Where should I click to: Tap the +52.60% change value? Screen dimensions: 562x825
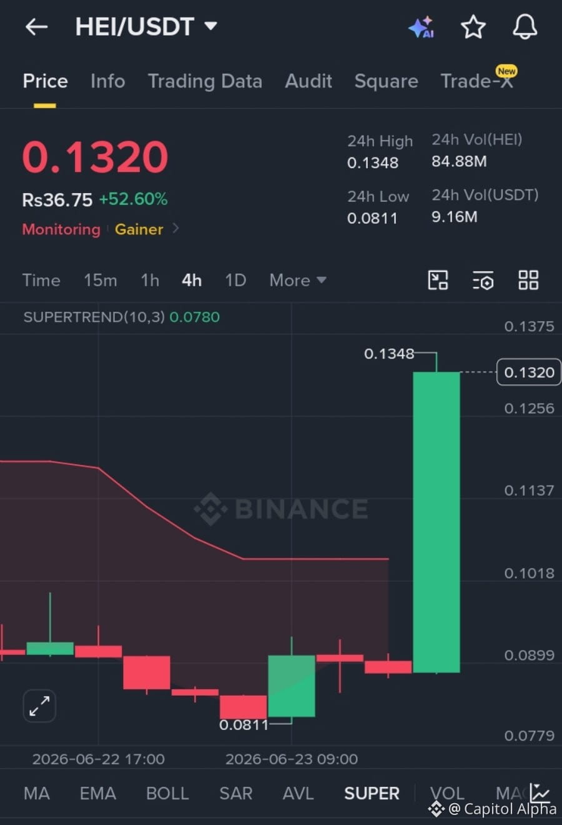click(133, 199)
